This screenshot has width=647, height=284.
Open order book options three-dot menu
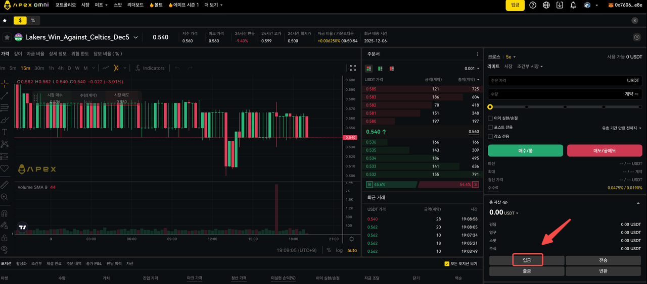click(477, 54)
